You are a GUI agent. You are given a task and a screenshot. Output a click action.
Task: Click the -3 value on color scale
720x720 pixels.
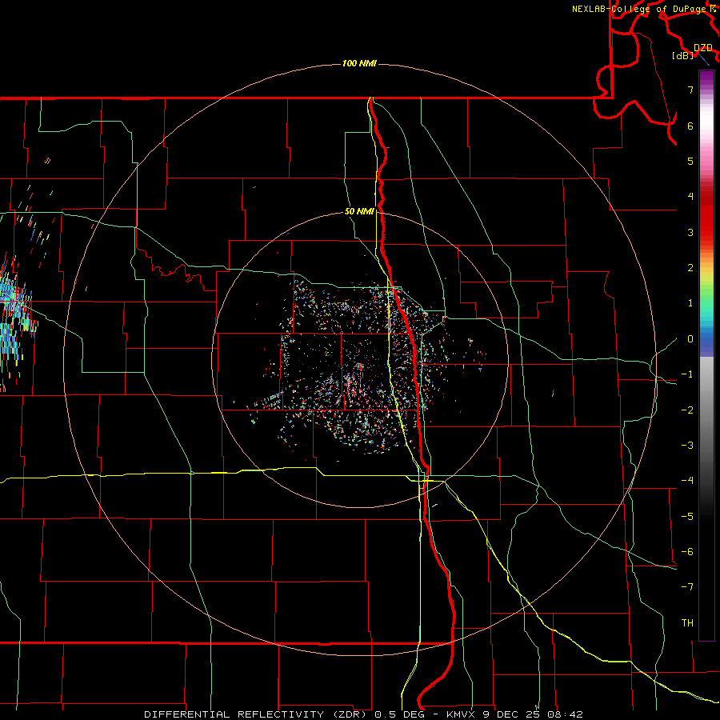pyautogui.click(x=687, y=446)
